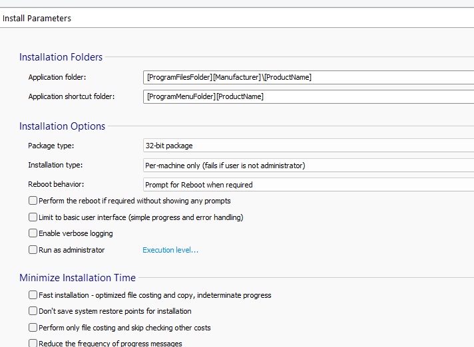The height and width of the screenshot is (347, 474).
Task: Expand the Installation type combo box
Action: coord(308,165)
